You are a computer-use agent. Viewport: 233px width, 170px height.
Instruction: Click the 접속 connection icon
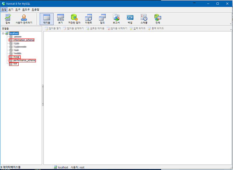(8, 19)
